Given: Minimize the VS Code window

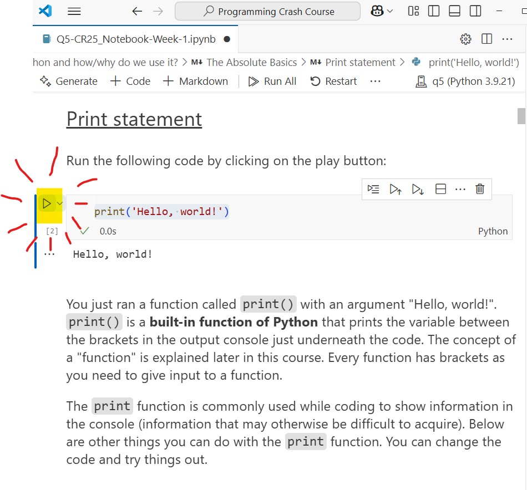Looking at the screenshot, I should tap(499, 11).
